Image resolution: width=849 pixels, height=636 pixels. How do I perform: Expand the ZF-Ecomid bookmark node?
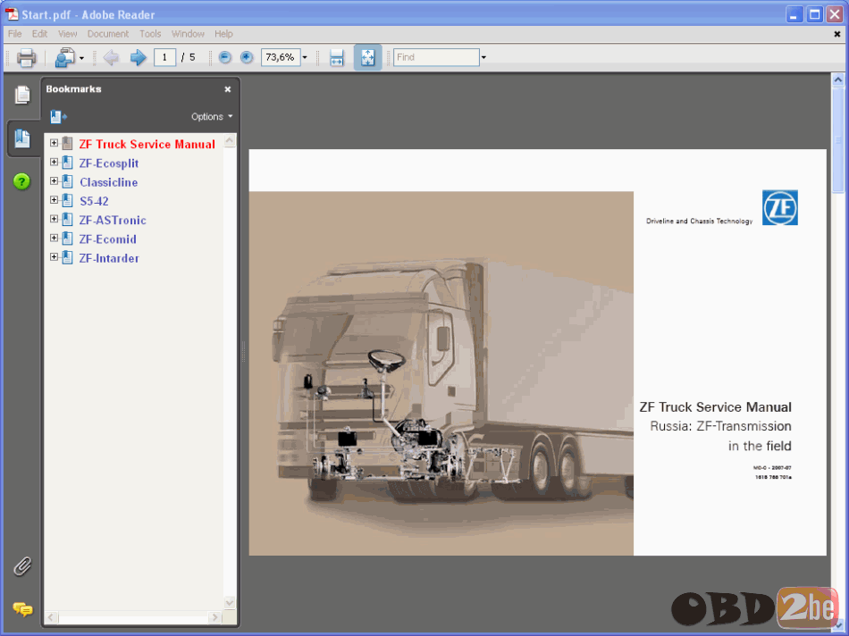(55, 238)
